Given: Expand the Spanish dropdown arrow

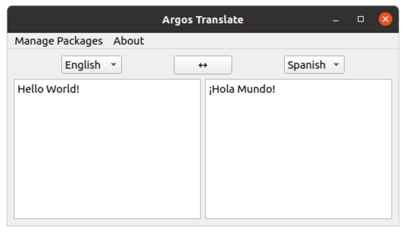Looking at the screenshot, I should (336, 65).
